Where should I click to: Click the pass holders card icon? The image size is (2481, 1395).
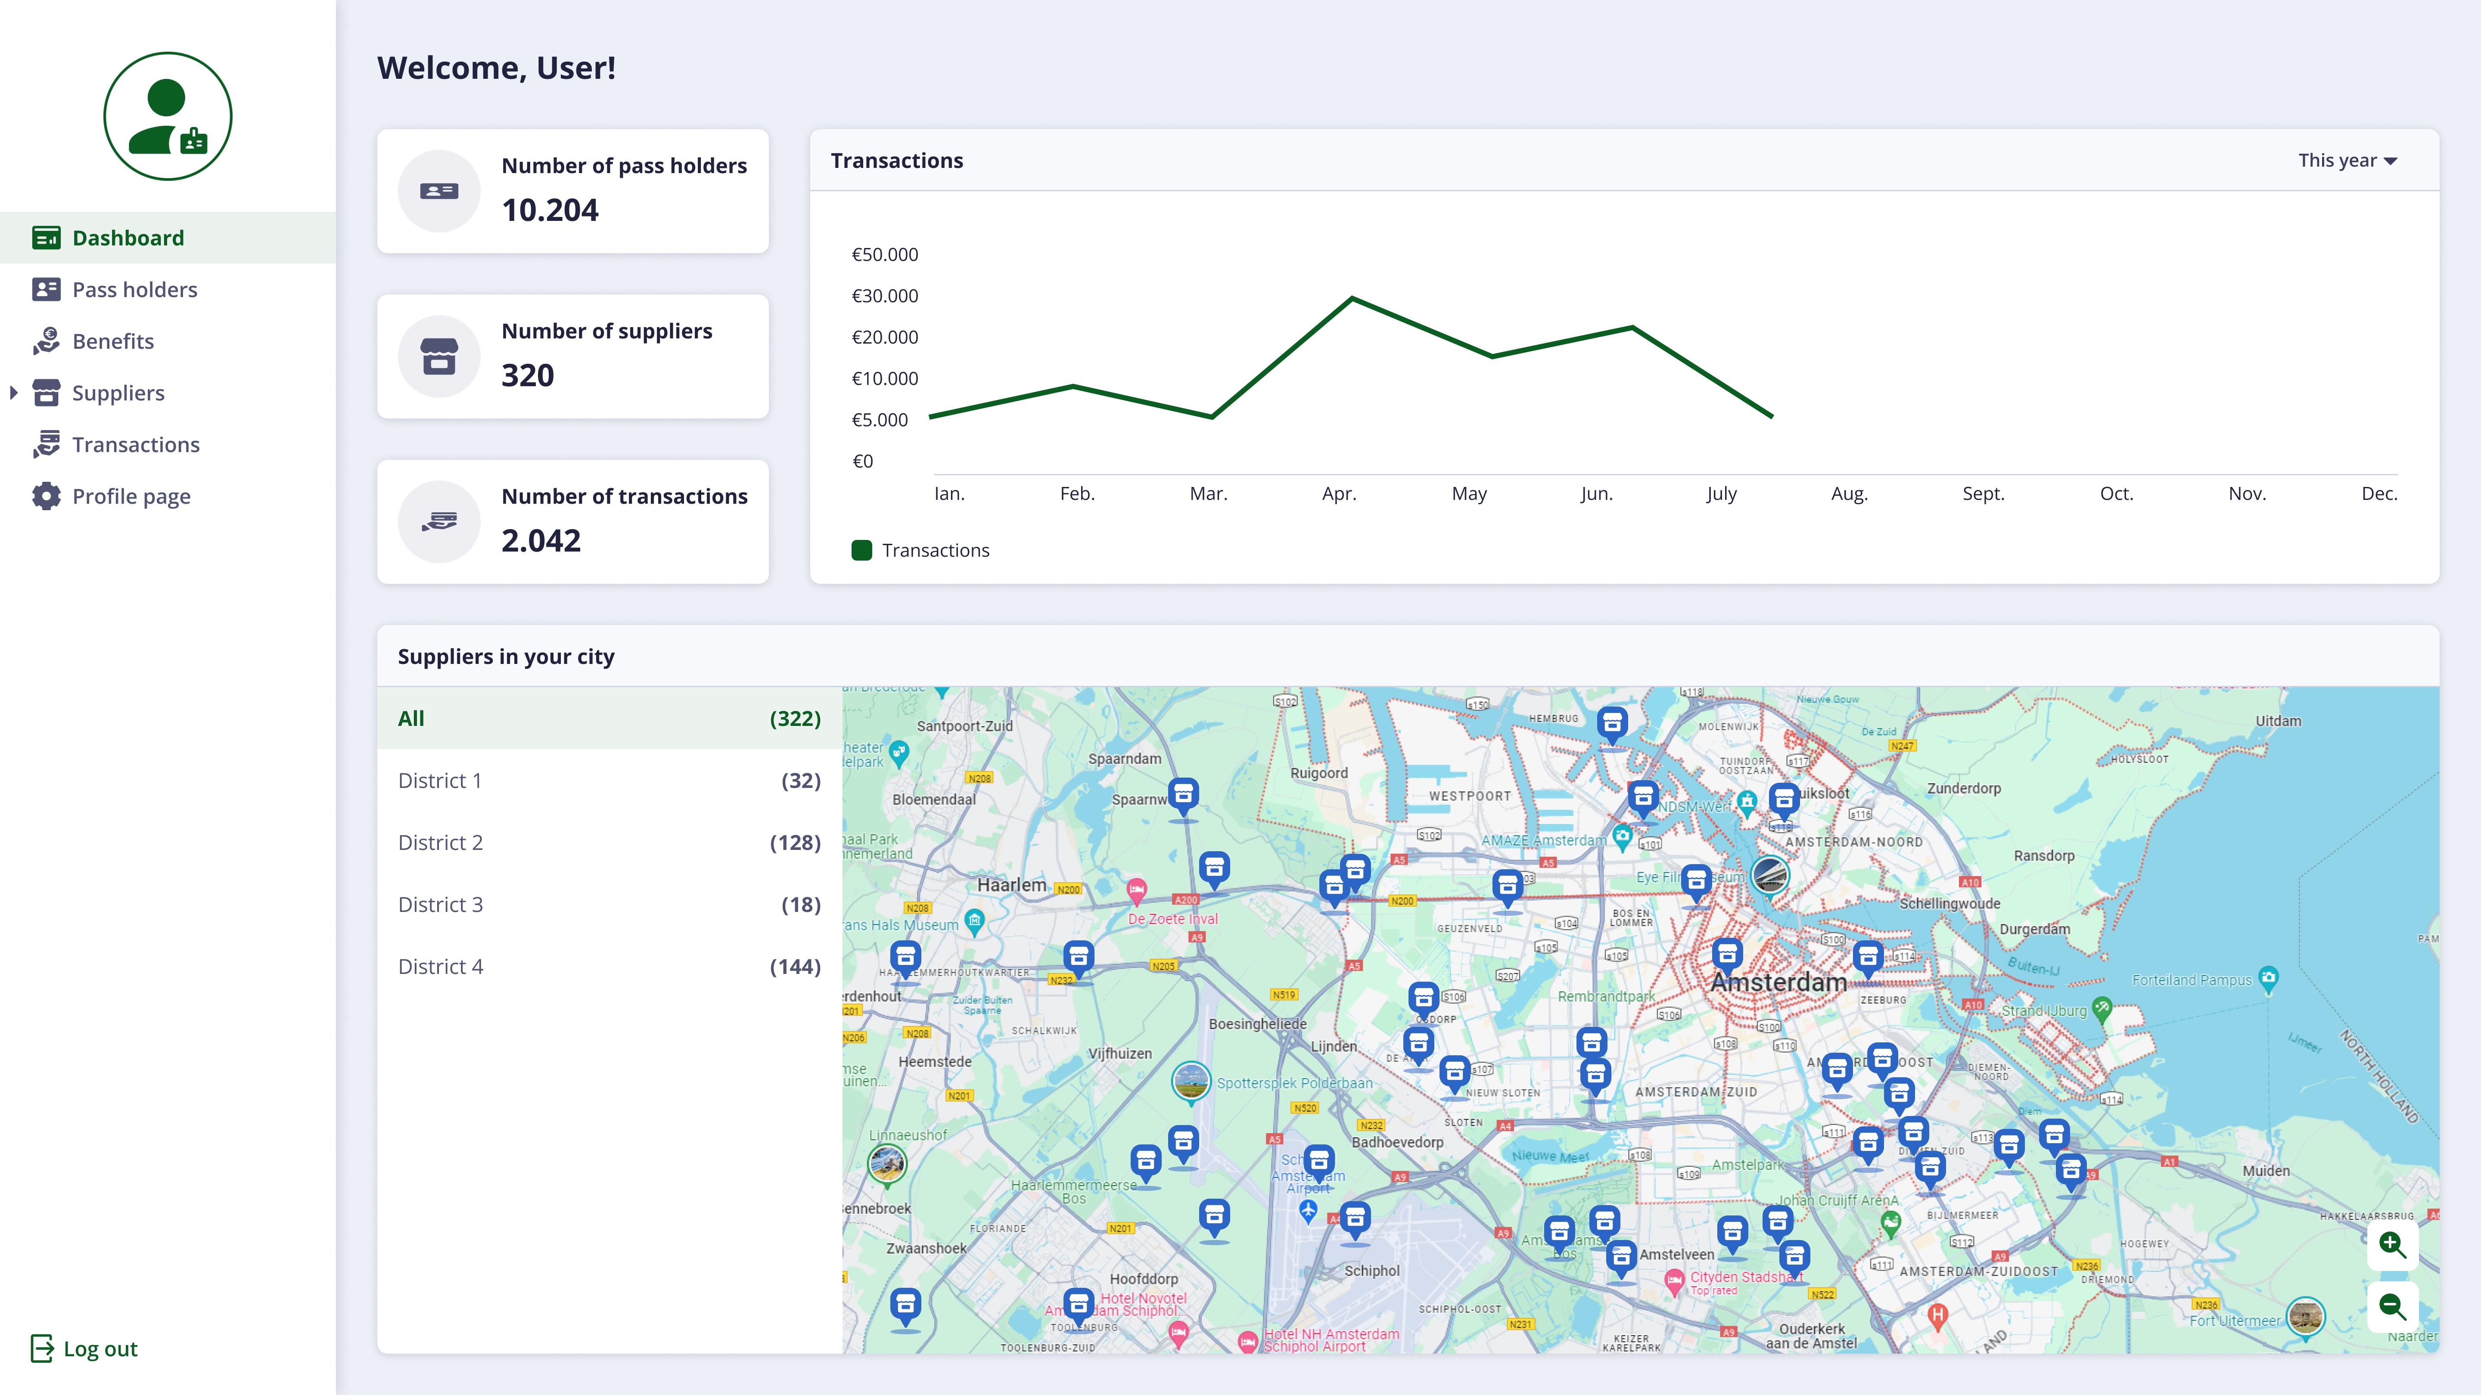pos(439,191)
